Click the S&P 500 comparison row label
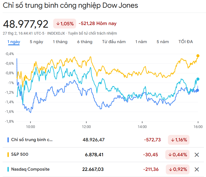The image size is (206, 177). (20, 154)
